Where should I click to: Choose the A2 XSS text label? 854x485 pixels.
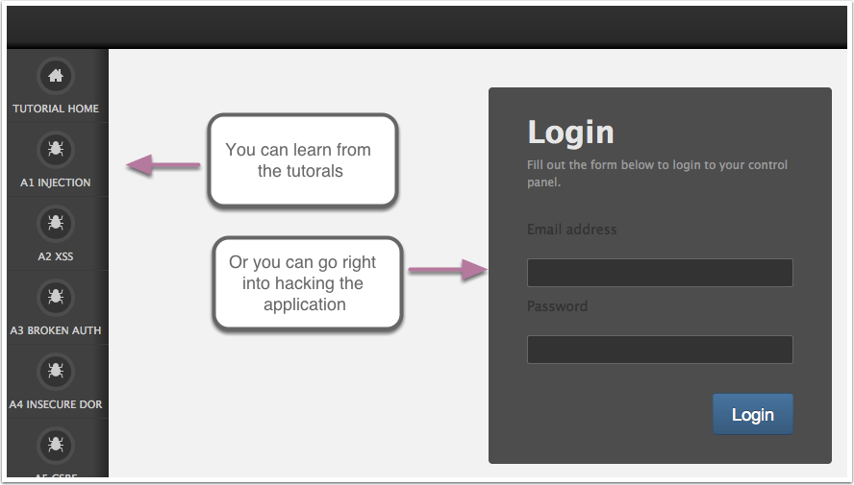point(56,256)
